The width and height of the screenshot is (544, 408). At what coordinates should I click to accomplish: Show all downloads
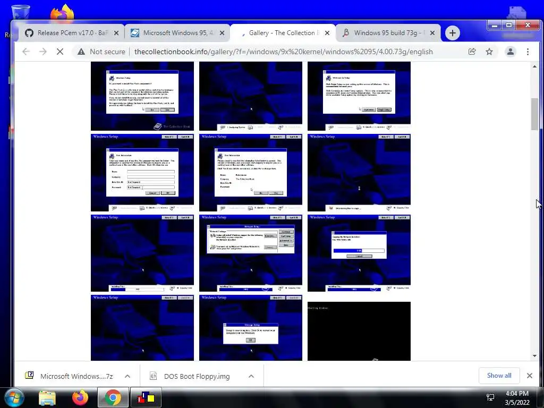coord(499,376)
